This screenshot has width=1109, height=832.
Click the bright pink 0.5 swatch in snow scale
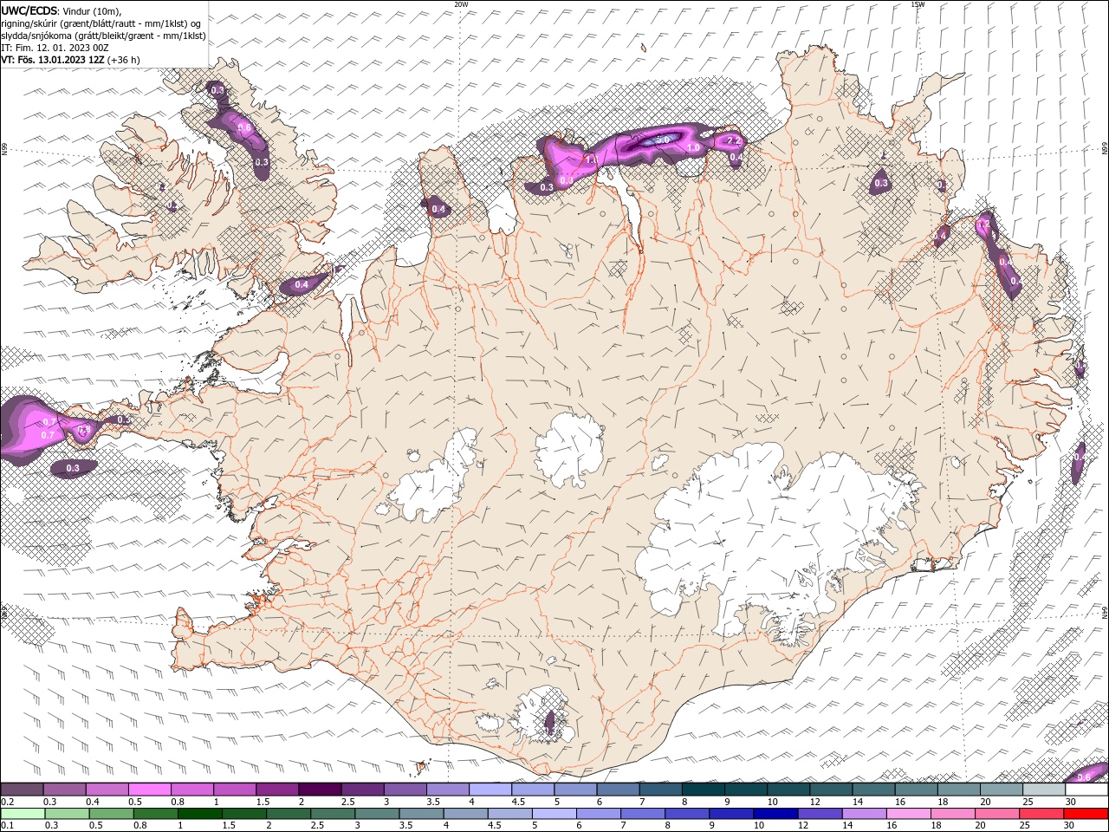(x=149, y=790)
